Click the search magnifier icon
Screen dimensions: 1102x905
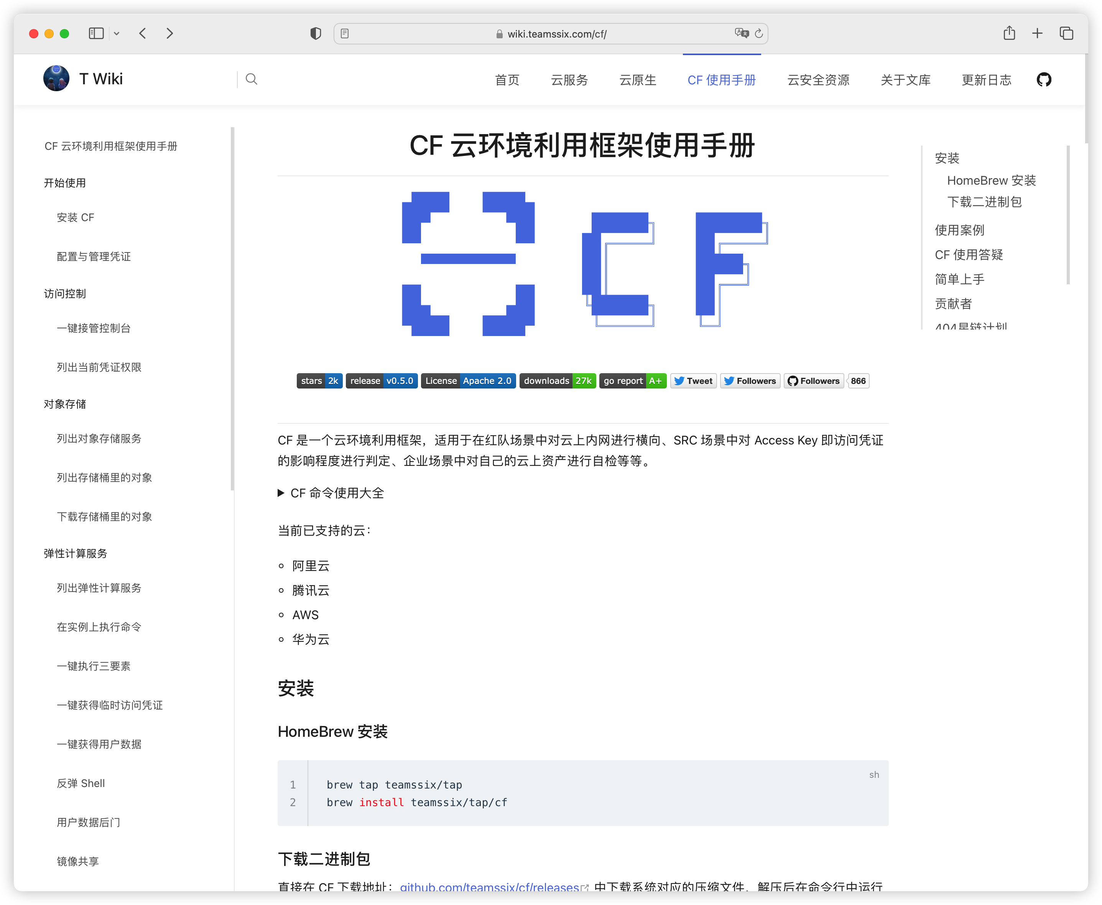[x=252, y=79]
